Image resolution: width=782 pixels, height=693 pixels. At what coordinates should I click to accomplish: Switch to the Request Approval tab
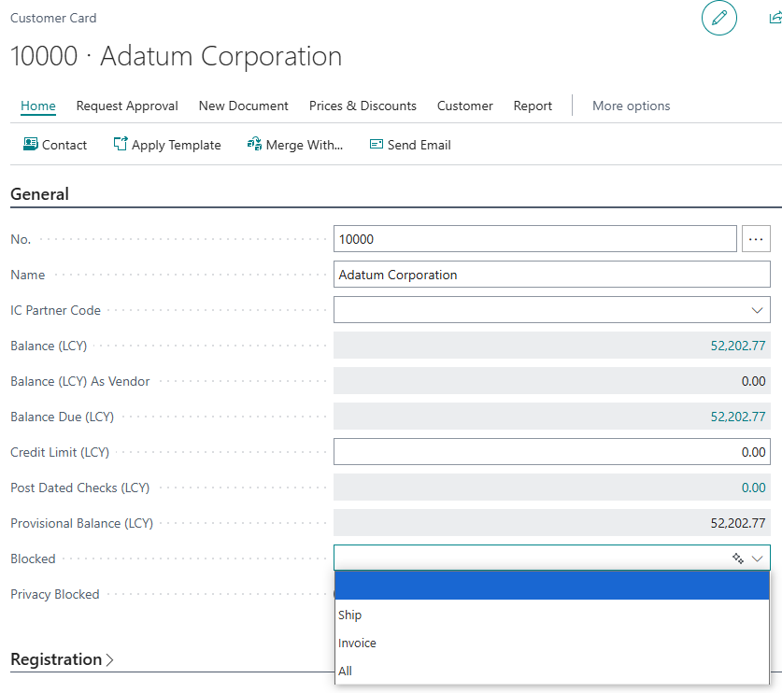point(127,106)
